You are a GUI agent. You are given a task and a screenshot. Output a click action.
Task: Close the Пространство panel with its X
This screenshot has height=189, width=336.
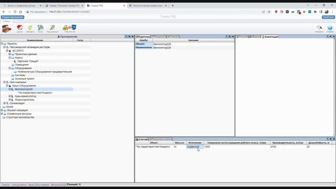[x=132, y=37]
